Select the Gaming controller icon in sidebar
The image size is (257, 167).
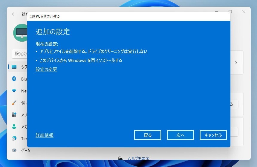tap(14, 150)
